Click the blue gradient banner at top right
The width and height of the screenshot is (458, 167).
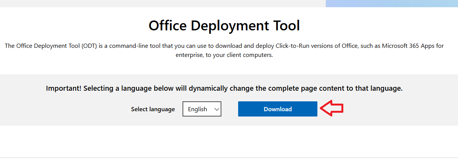coord(391,3)
